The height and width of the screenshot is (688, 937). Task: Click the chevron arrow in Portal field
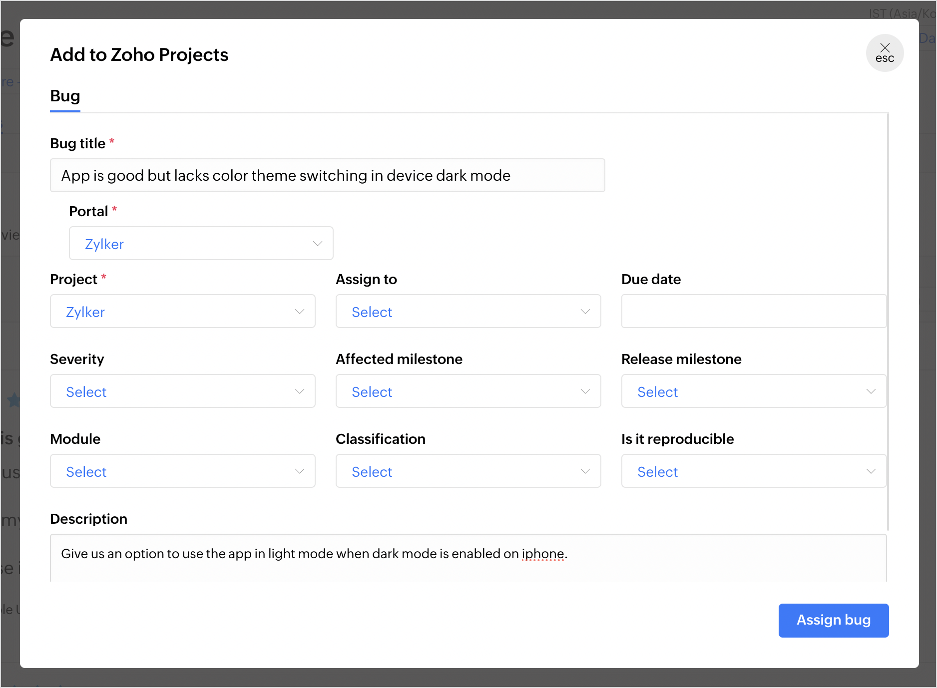pyautogui.click(x=318, y=244)
